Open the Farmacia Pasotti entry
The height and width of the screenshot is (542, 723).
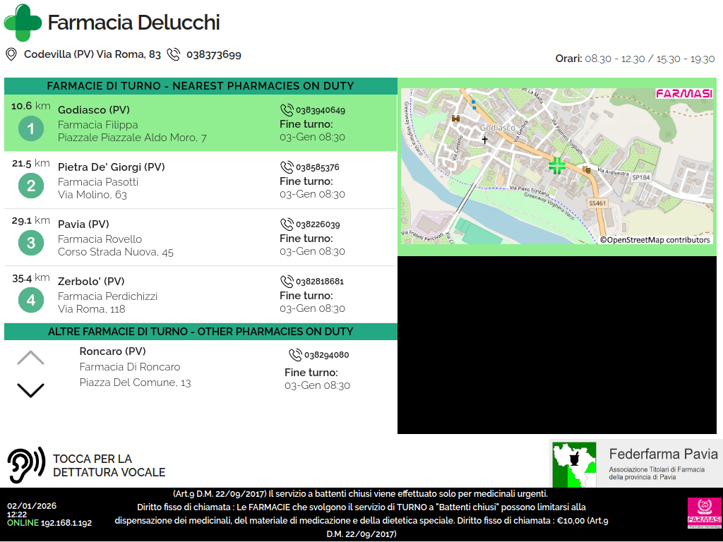(x=98, y=182)
